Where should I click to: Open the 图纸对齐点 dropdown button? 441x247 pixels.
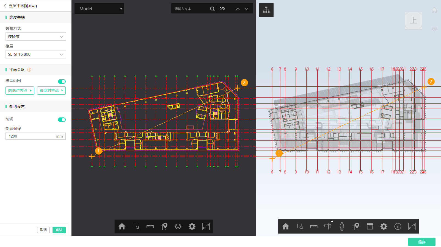tap(20, 91)
